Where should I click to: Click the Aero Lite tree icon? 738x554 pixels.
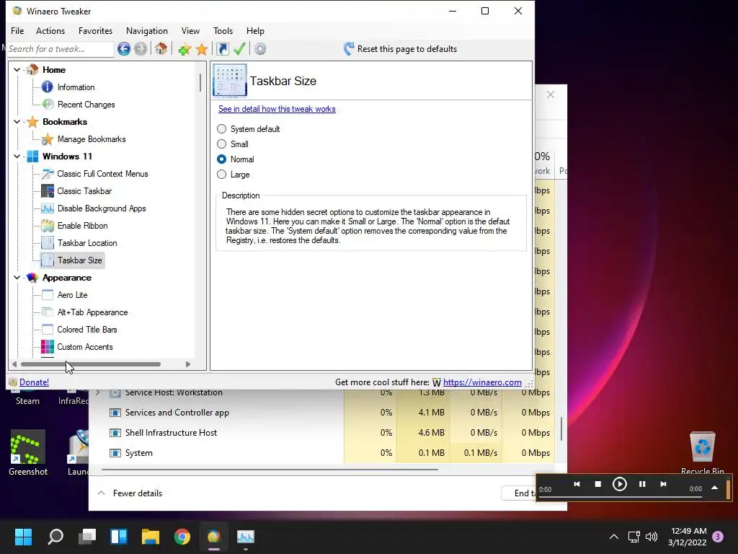(x=48, y=295)
